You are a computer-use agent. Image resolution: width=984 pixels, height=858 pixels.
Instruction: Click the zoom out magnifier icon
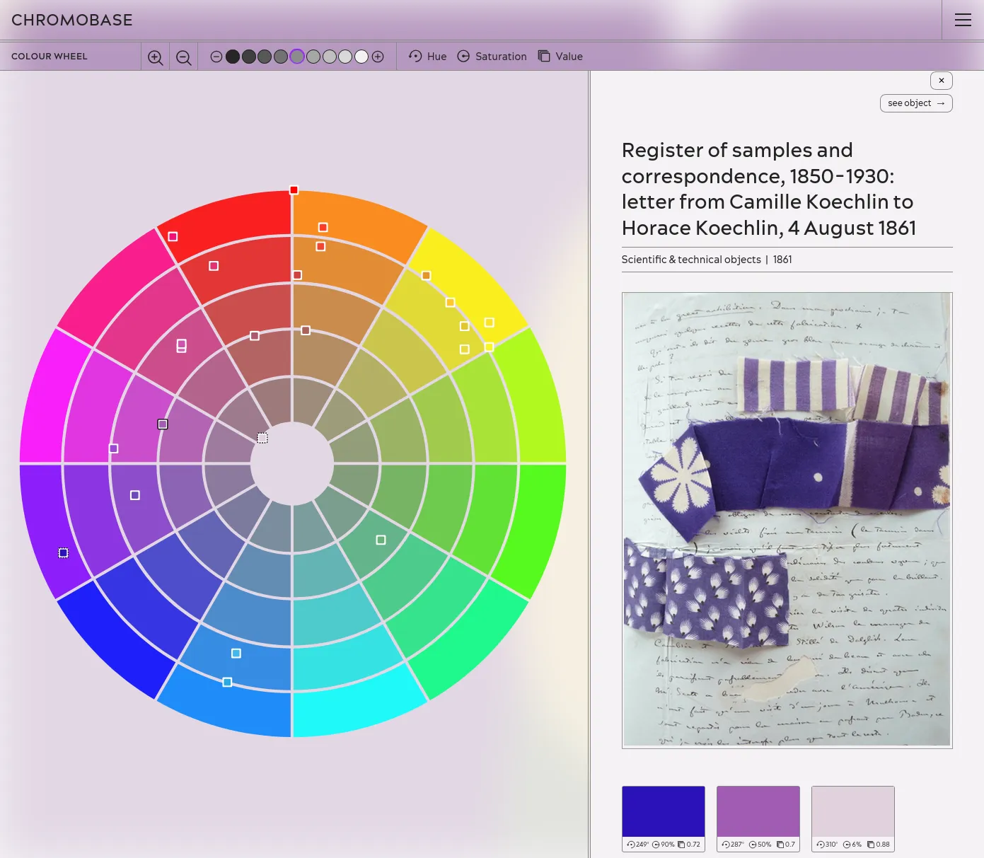(x=183, y=57)
